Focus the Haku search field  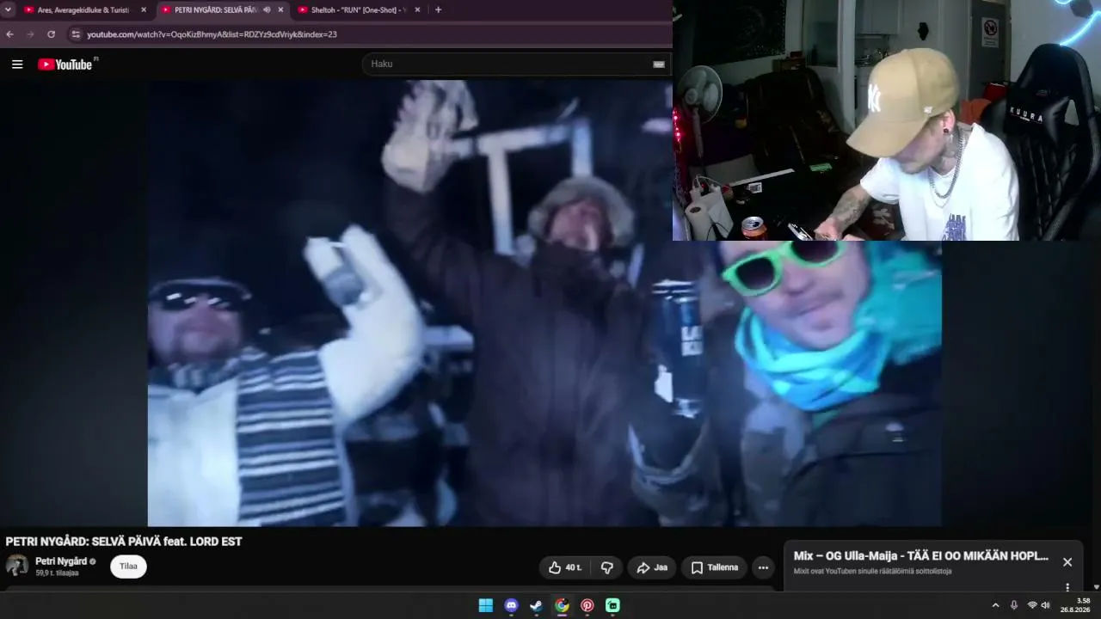[x=507, y=64]
